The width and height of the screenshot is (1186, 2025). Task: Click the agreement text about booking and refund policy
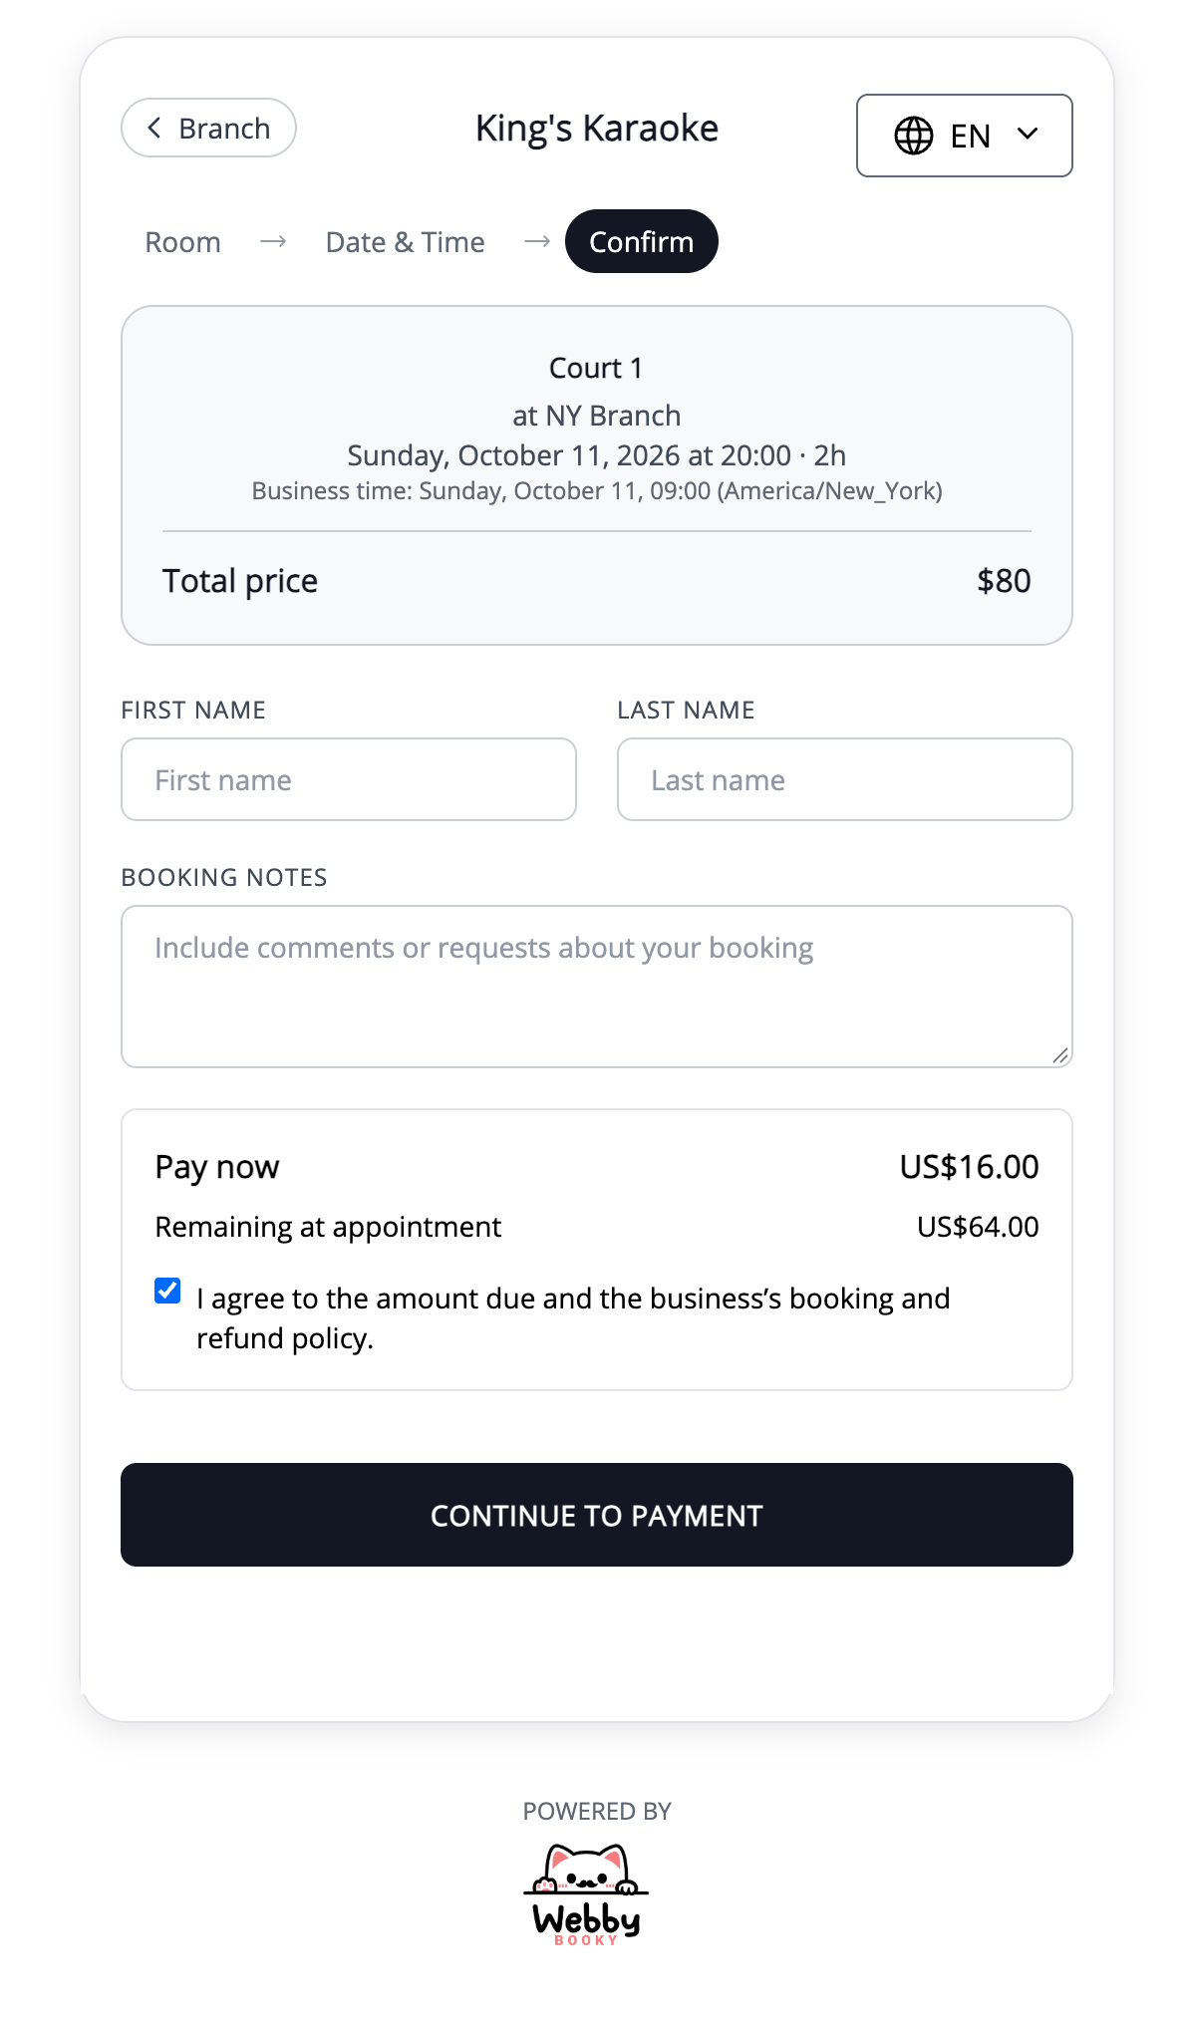point(573,1317)
